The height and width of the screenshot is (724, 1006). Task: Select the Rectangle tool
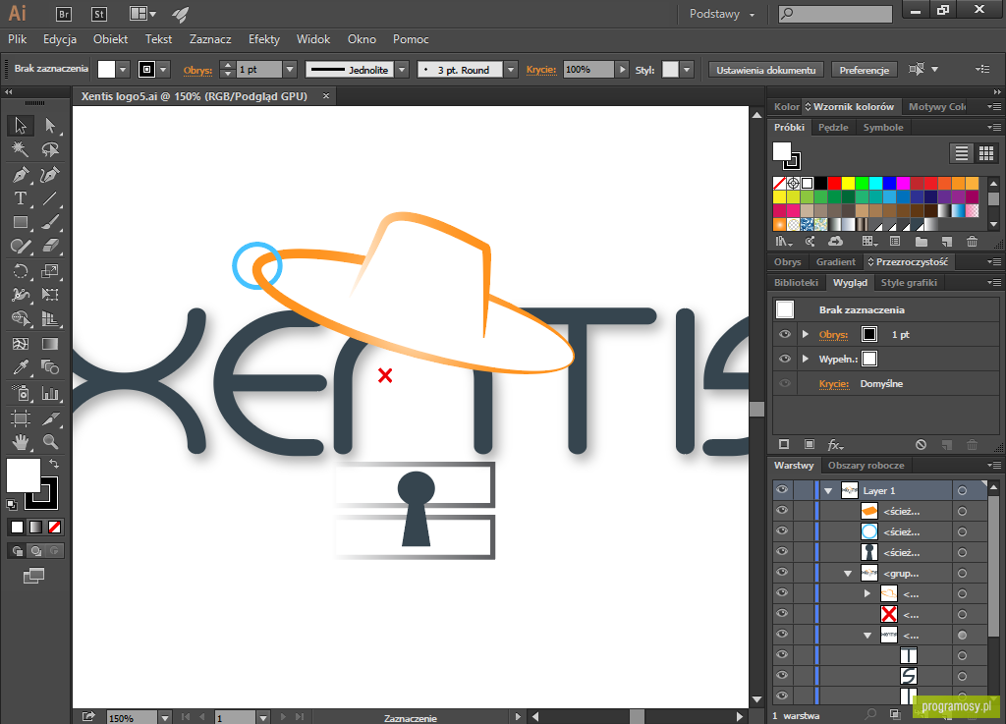(x=21, y=223)
